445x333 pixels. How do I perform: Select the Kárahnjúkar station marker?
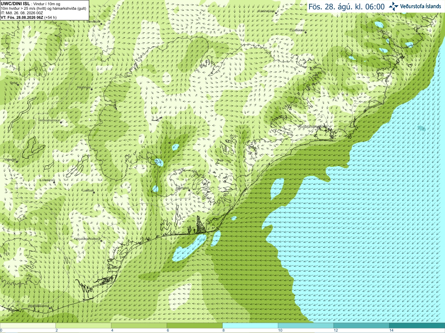pyautogui.click(x=276, y=13)
